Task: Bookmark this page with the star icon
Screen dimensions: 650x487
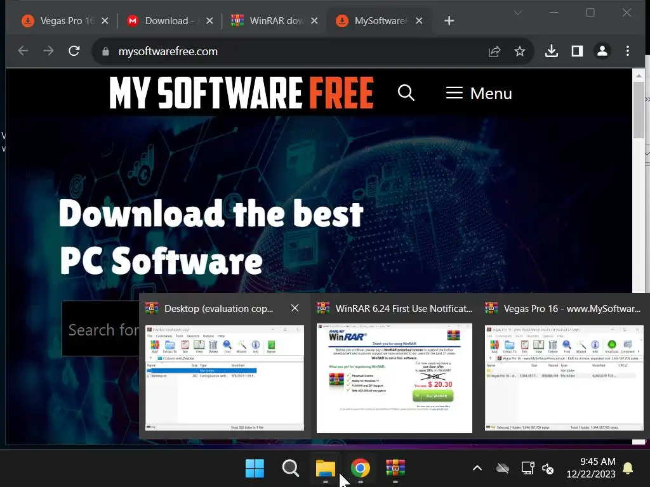Action: point(520,51)
